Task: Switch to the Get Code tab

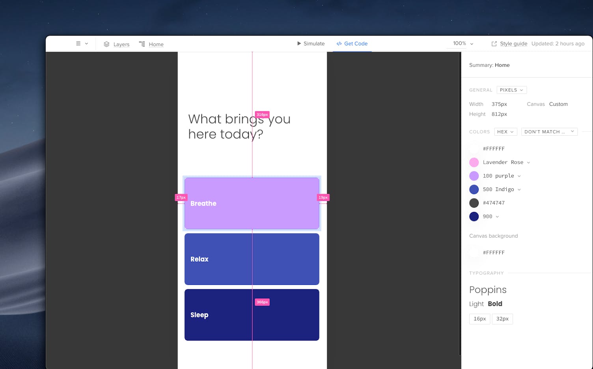Action: [355, 43]
